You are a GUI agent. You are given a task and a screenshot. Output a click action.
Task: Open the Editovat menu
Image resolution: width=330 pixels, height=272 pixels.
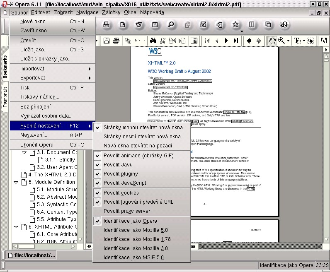point(40,12)
